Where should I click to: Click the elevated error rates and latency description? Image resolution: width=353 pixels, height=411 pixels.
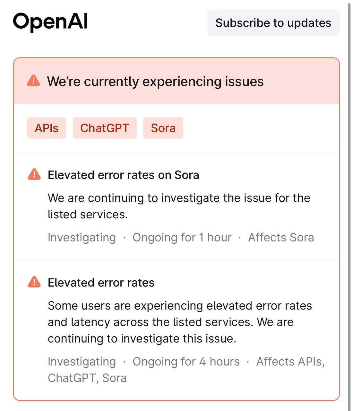[x=180, y=322]
